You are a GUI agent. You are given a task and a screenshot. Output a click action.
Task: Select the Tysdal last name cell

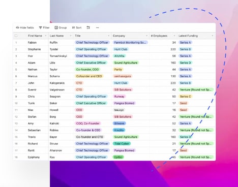point(54,49)
